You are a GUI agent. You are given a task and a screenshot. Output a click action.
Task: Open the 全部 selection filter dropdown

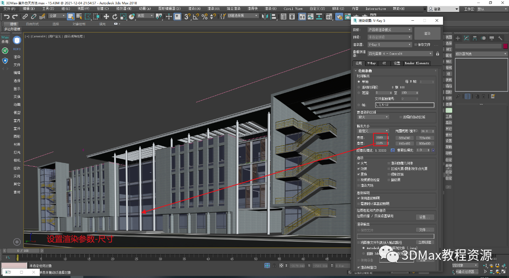pyautogui.click(x=57, y=16)
